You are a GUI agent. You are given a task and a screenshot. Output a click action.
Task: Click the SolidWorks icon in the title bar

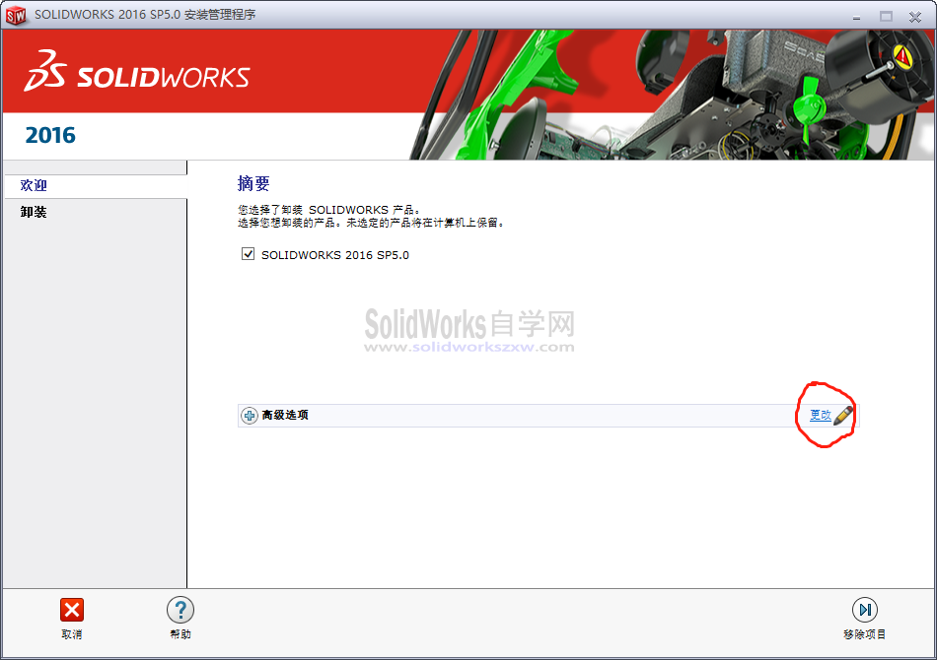click(x=16, y=15)
